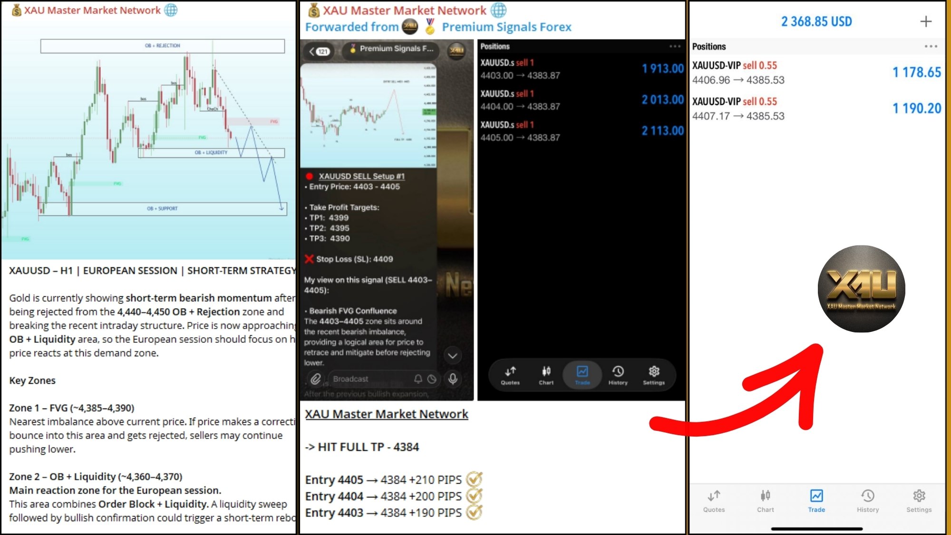Select the XAUUSD.s sell position with profit 2 013.00
The height and width of the screenshot is (535, 951).
pyautogui.click(x=582, y=100)
